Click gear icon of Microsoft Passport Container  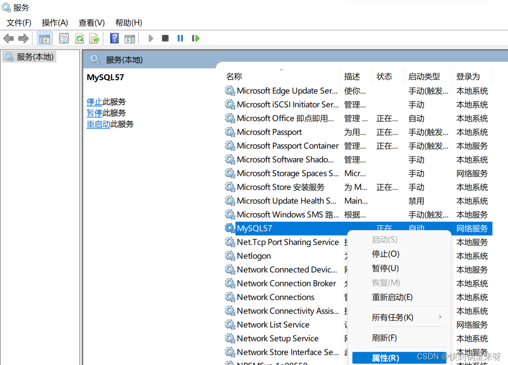point(230,146)
